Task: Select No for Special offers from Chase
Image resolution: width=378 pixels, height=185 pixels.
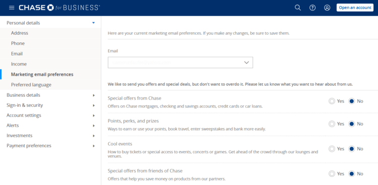Action: click(x=352, y=101)
